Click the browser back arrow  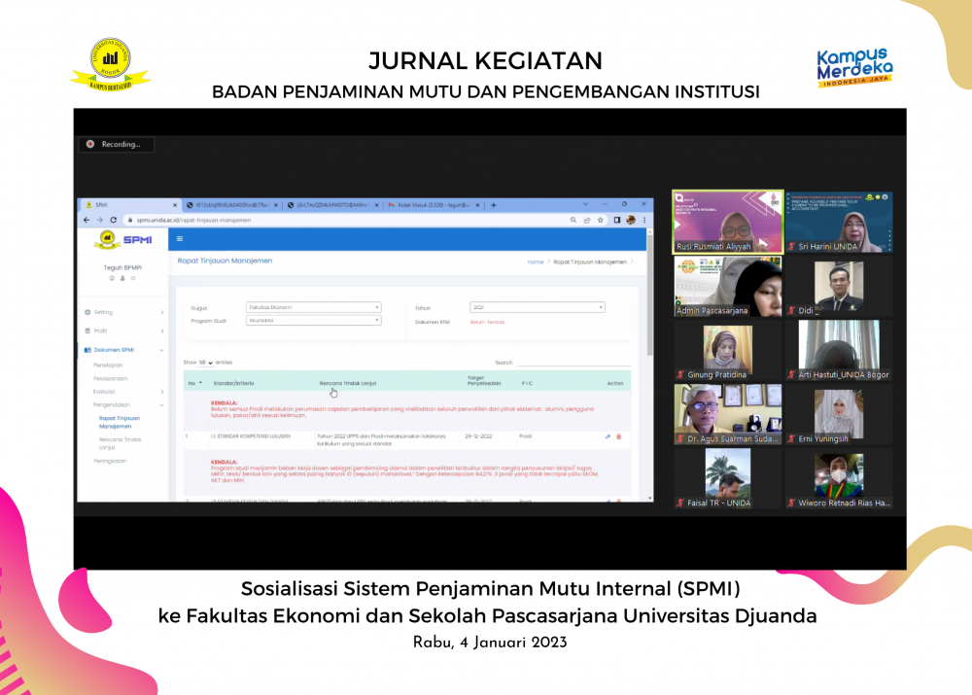(87, 220)
